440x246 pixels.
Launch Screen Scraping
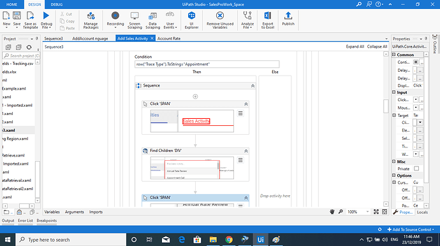[135, 20]
